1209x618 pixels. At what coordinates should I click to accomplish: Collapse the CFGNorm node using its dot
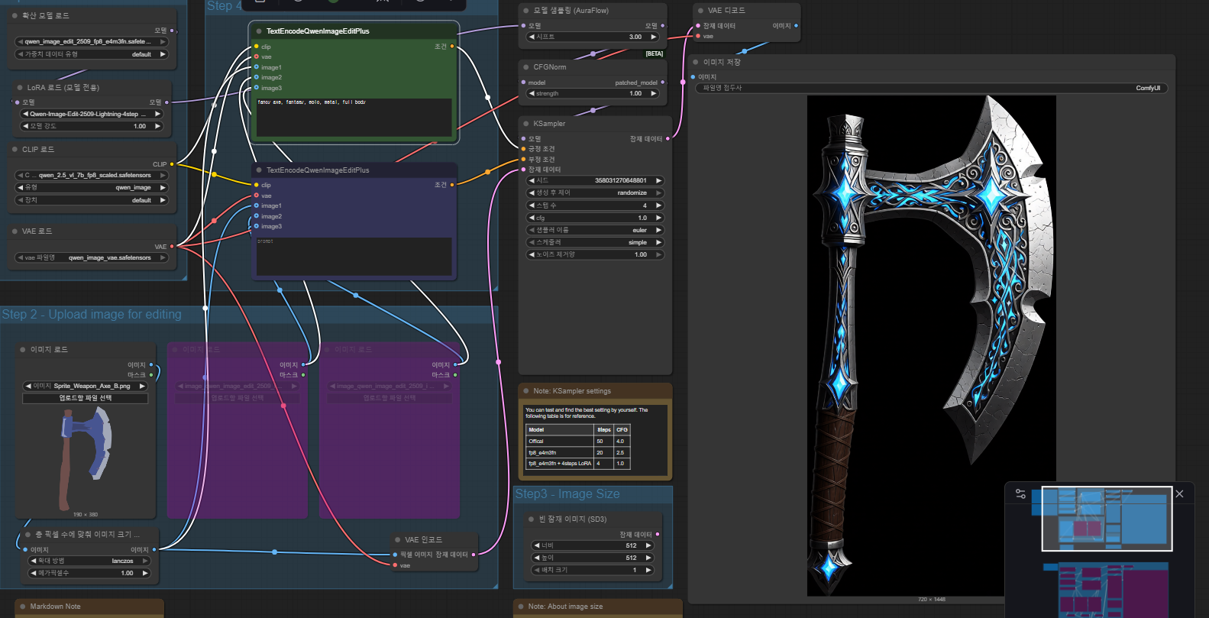[526, 67]
